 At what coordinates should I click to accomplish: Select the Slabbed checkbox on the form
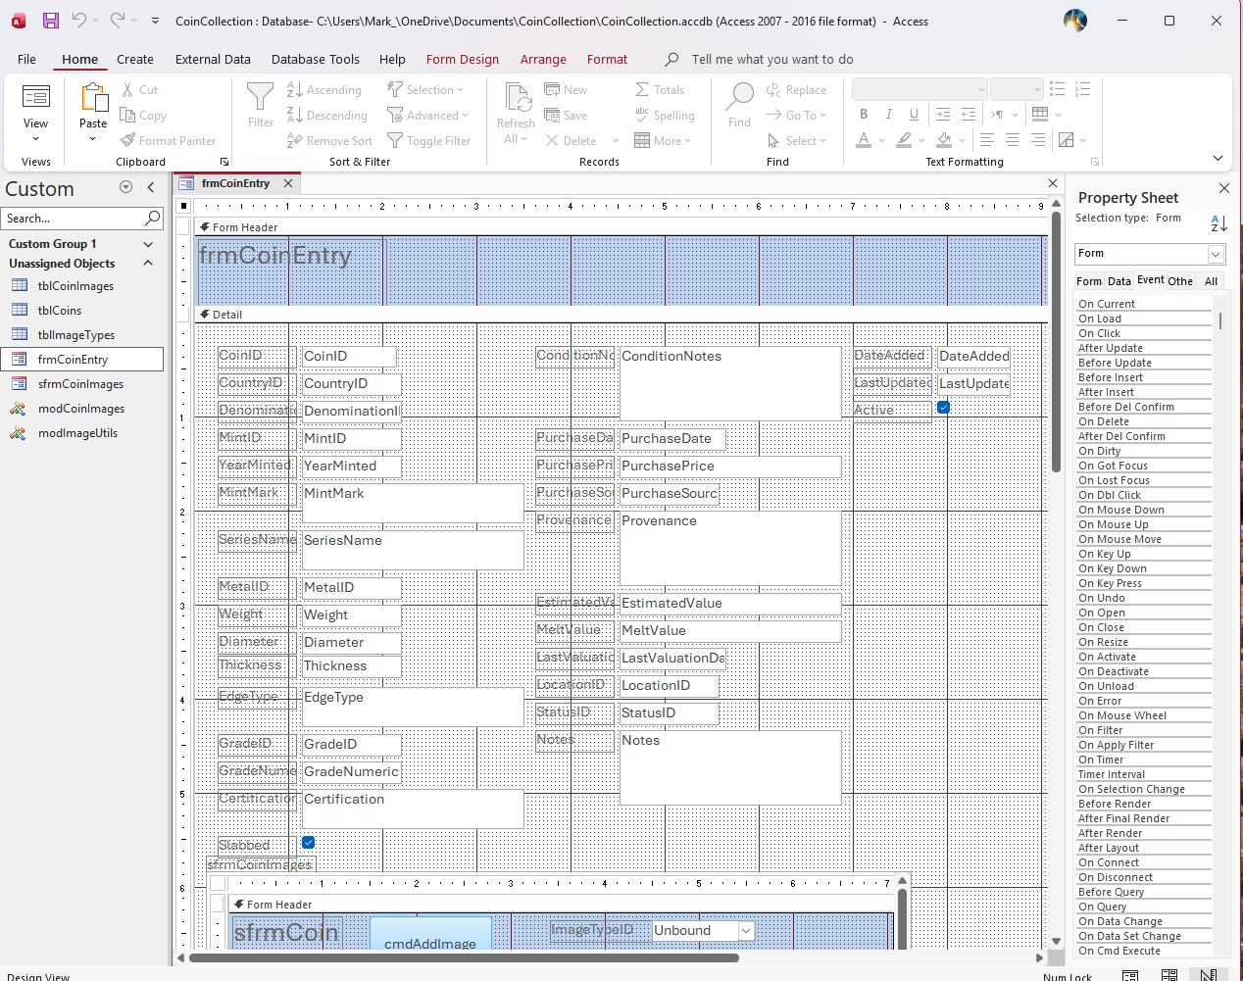(x=308, y=842)
